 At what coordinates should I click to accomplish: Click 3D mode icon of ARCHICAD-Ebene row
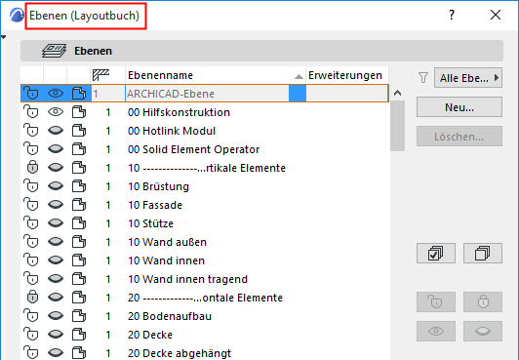[79, 94]
